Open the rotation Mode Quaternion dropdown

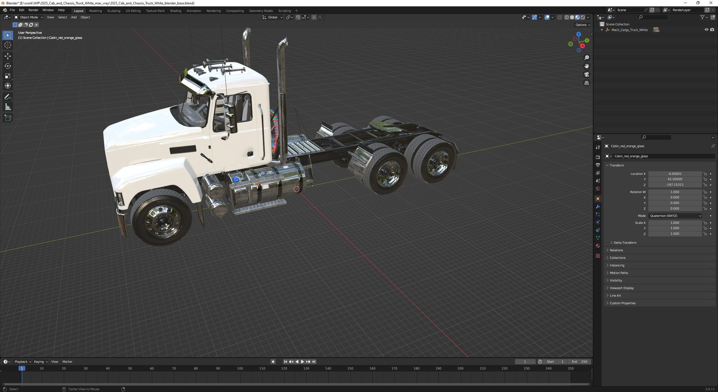675,216
